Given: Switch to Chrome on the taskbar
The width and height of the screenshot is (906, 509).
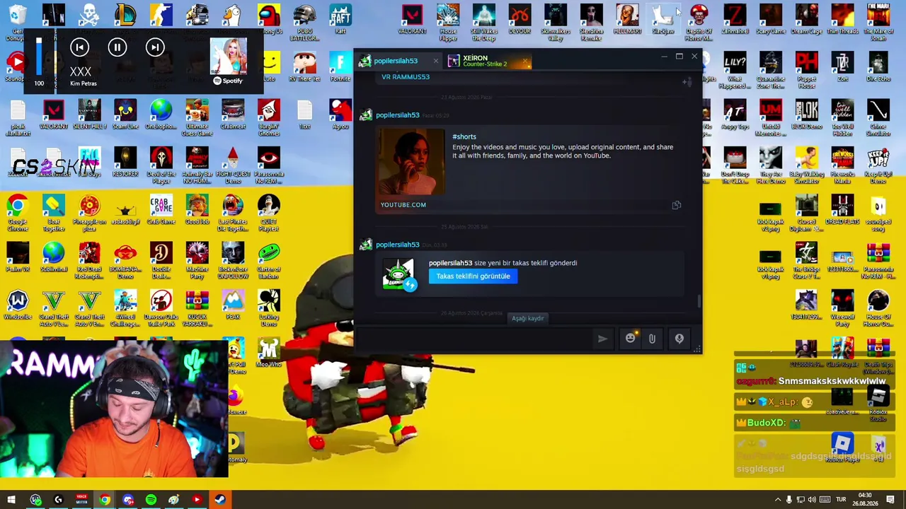Looking at the screenshot, I should (105, 500).
